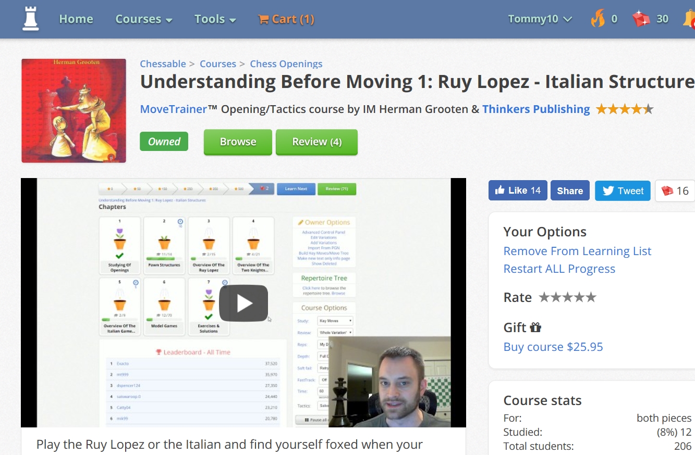695x455 pixels.
Task: Click the Your Options heading
Action: click(x=545, y=232)
